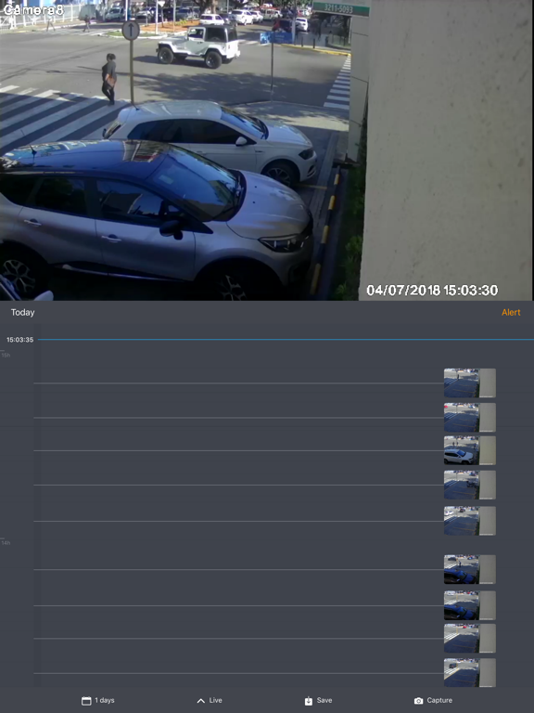Click the Save label
The height and width of the screenshot is (713, 534).
click(x=324, y=700)
